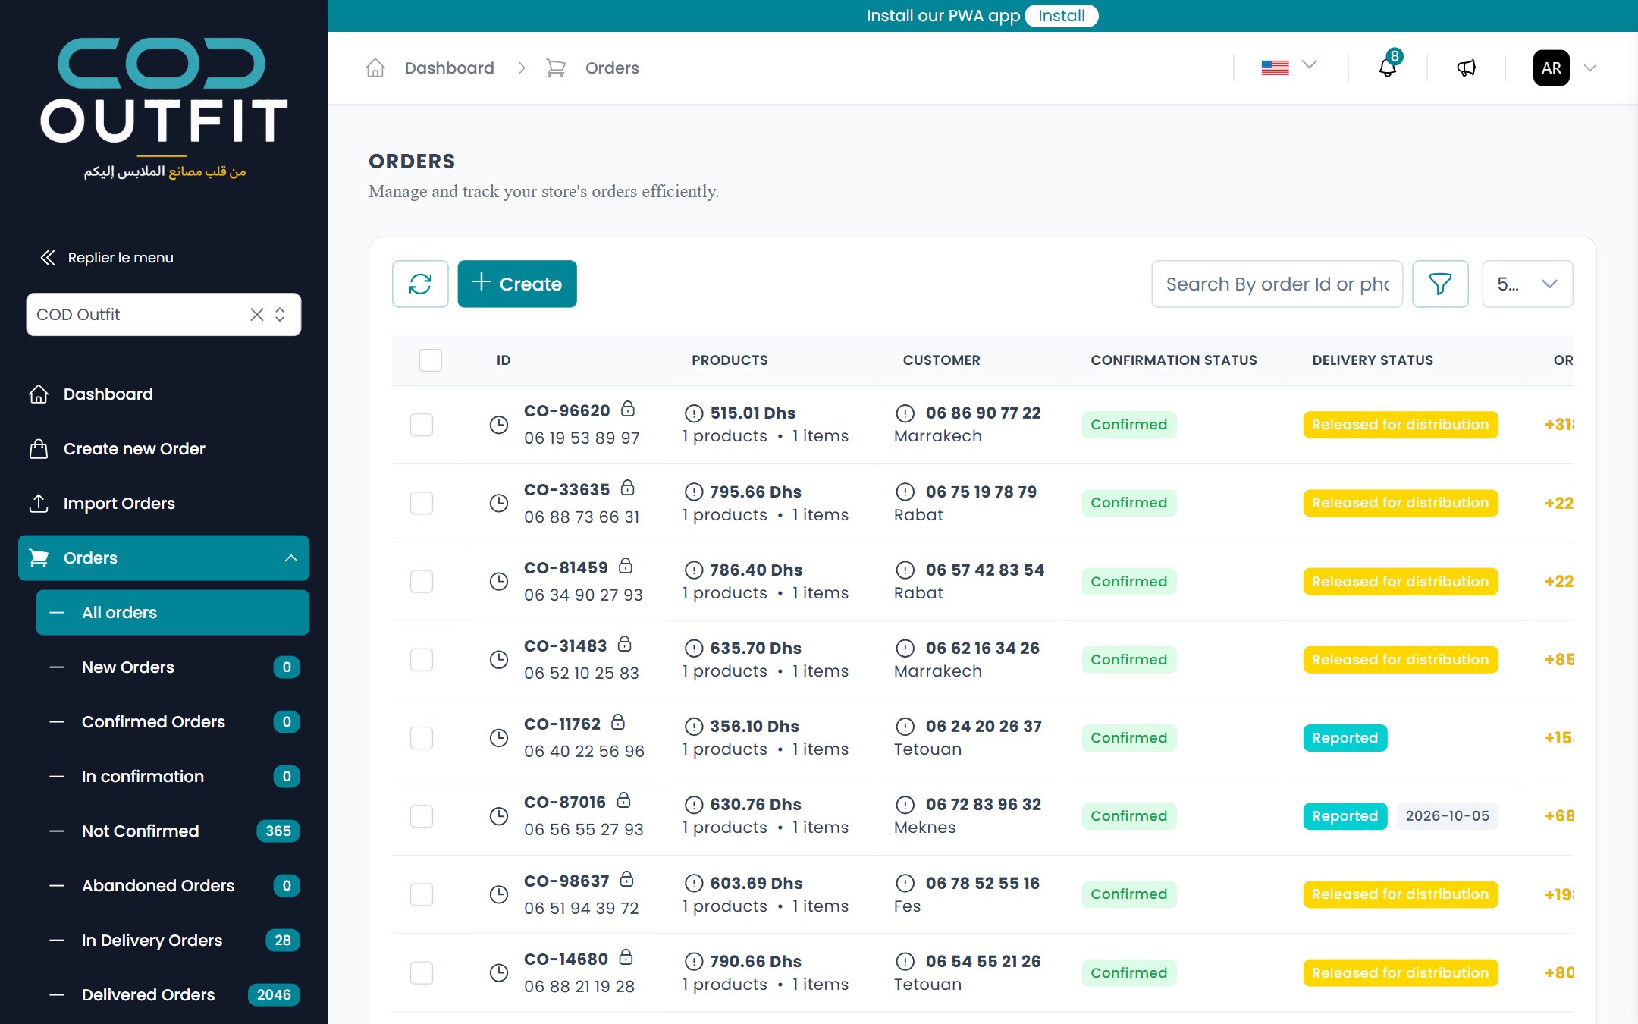Check the box for order CO-87016
The height and width of the screenshot is (1024, 1638).
pyautogui.click(x=422, y=816)
